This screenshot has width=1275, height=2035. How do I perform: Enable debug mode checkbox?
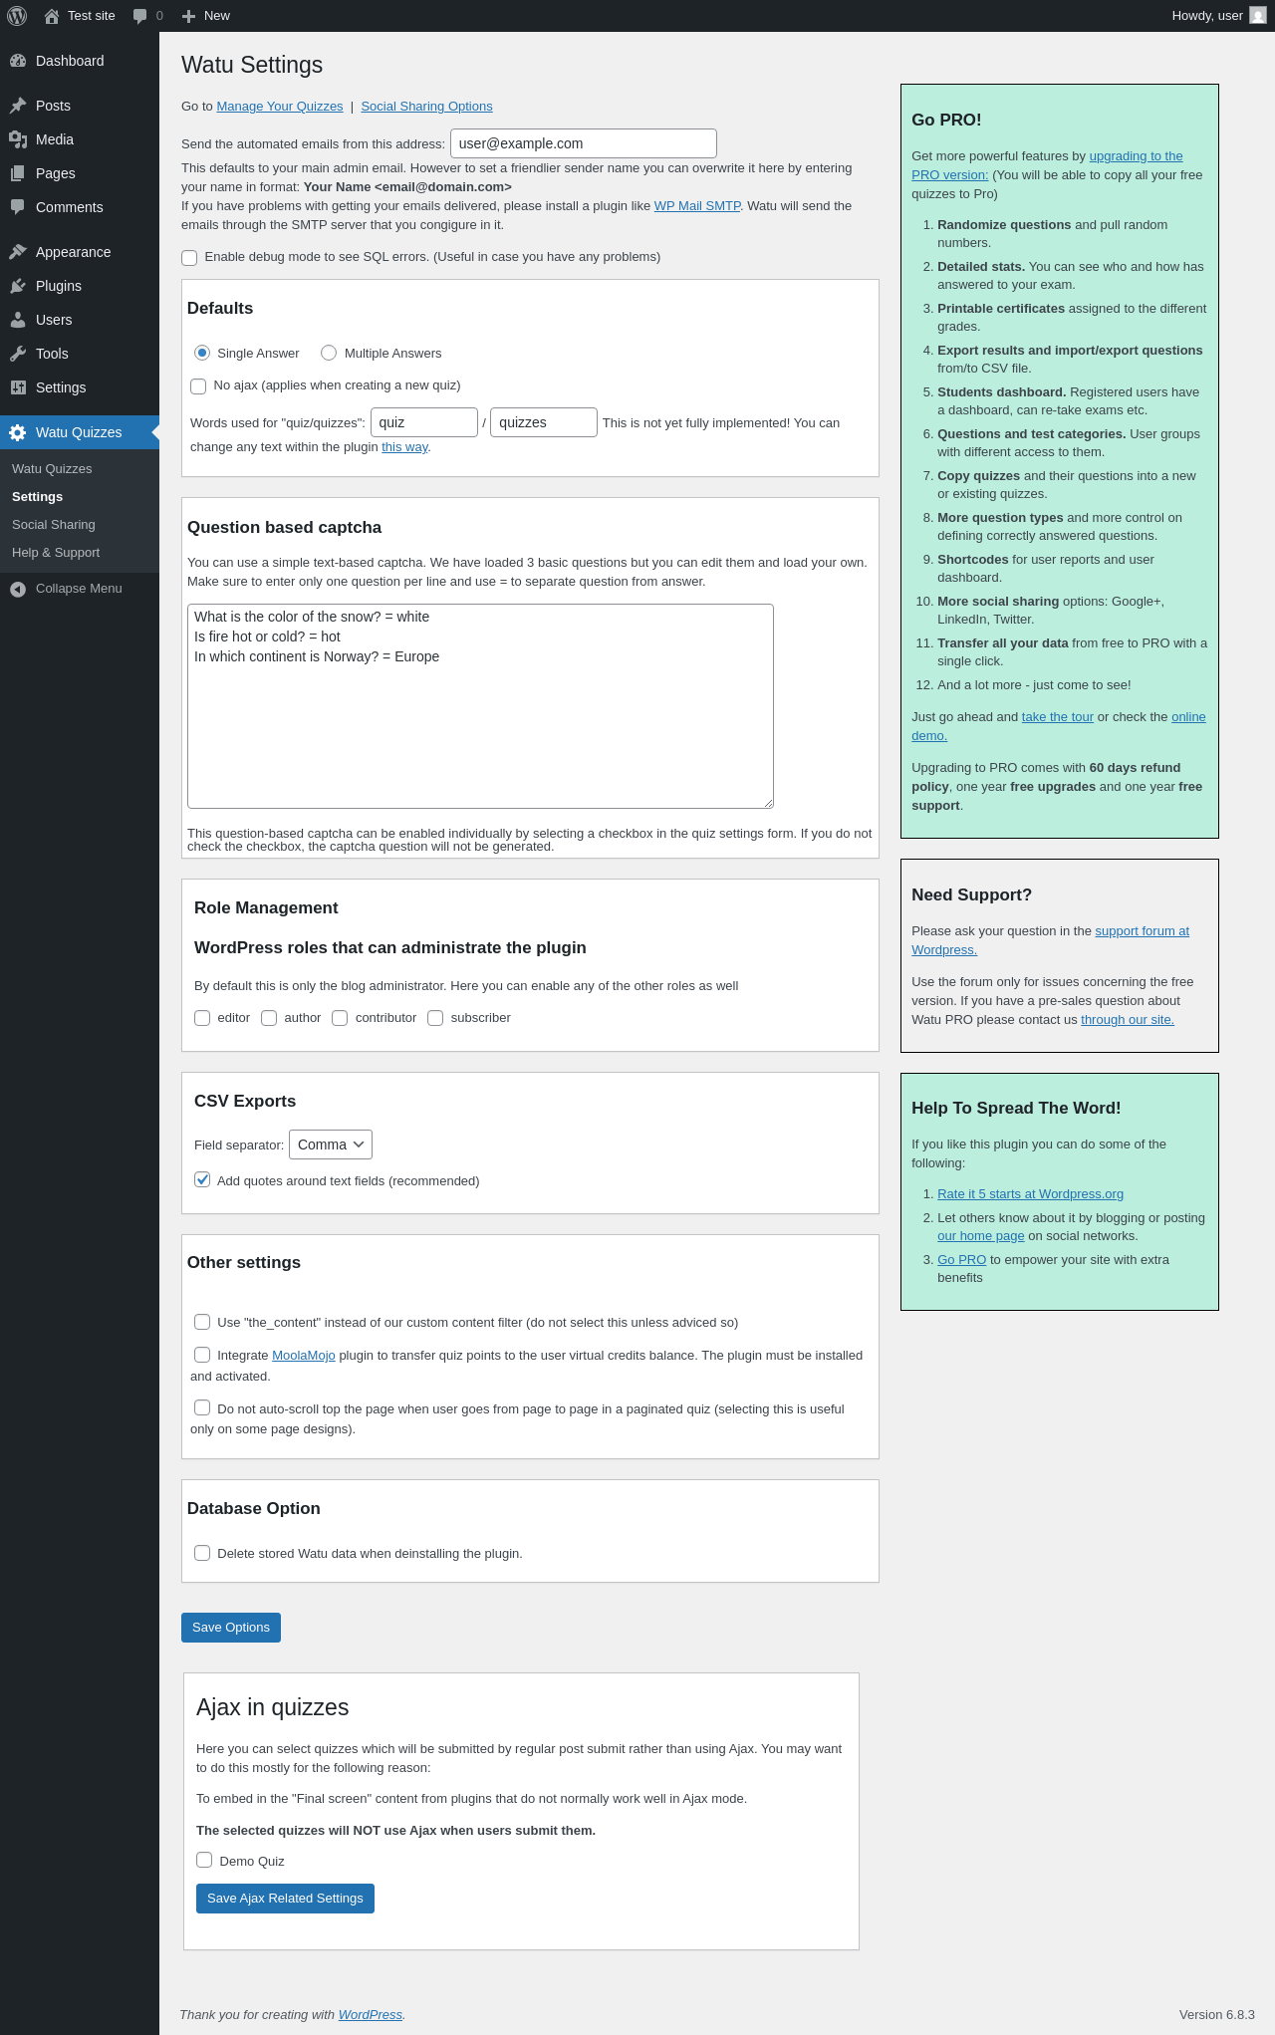click(x=189, y=258)
